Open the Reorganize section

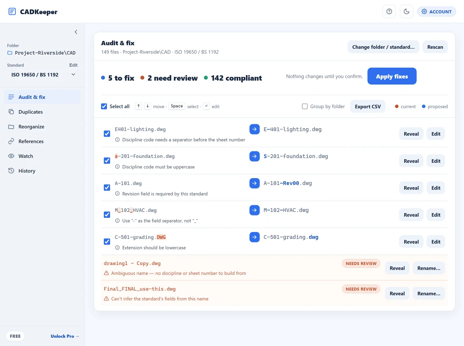42,127
